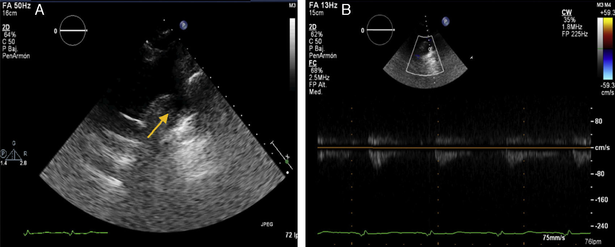Click the blue P marker in panel B
This screenshot has width=615, height=247.
click(445, 22)
